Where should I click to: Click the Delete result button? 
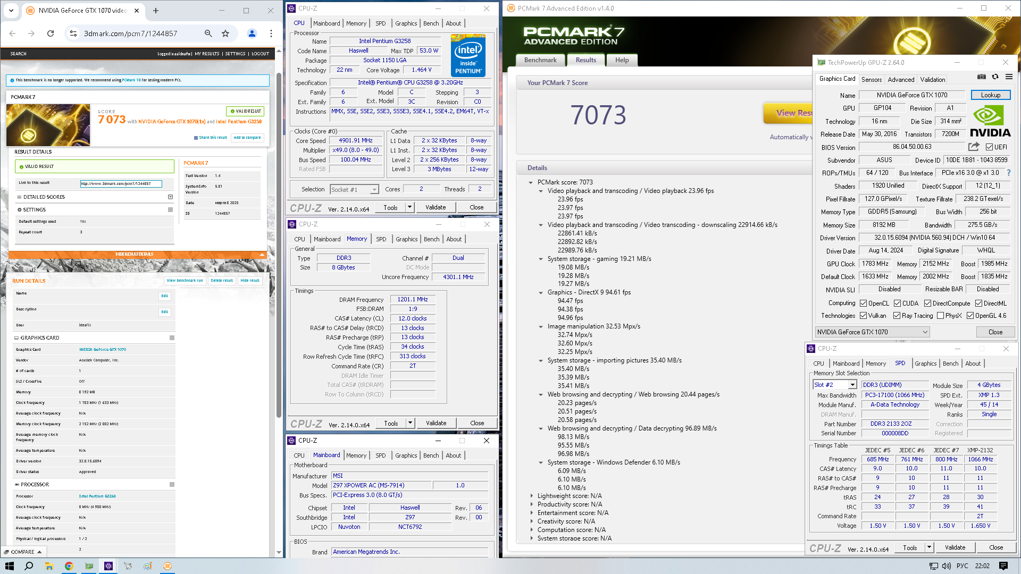(222, 281)
